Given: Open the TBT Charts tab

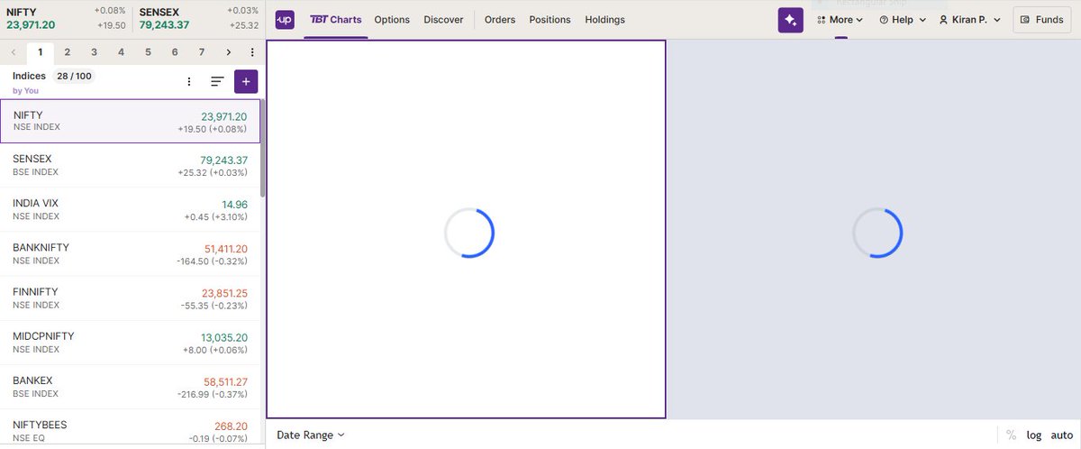Looking at the screenshot, I should (335, 19).
